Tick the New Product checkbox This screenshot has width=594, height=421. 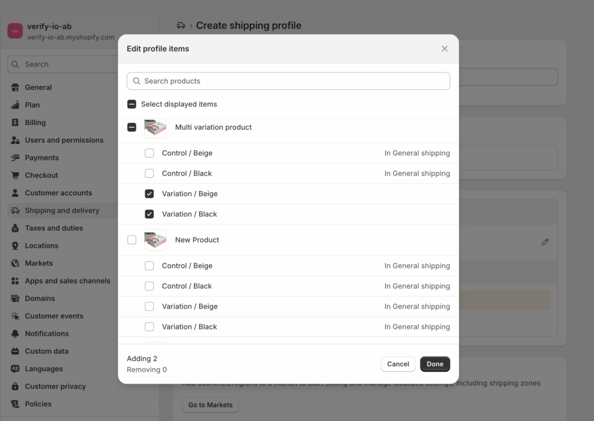(132, 240)
